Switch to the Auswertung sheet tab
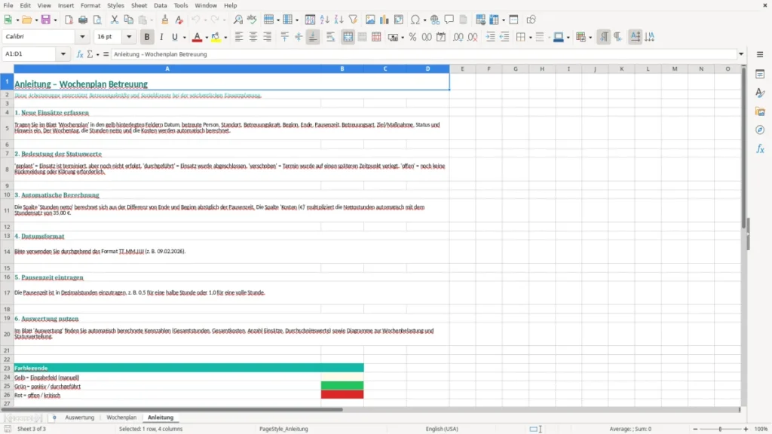 click(x=79, y=417)
